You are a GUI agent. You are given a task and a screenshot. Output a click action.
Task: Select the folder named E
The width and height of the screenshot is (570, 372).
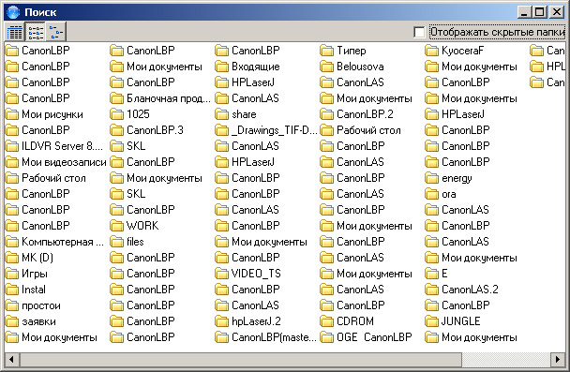tap(444, 274)
